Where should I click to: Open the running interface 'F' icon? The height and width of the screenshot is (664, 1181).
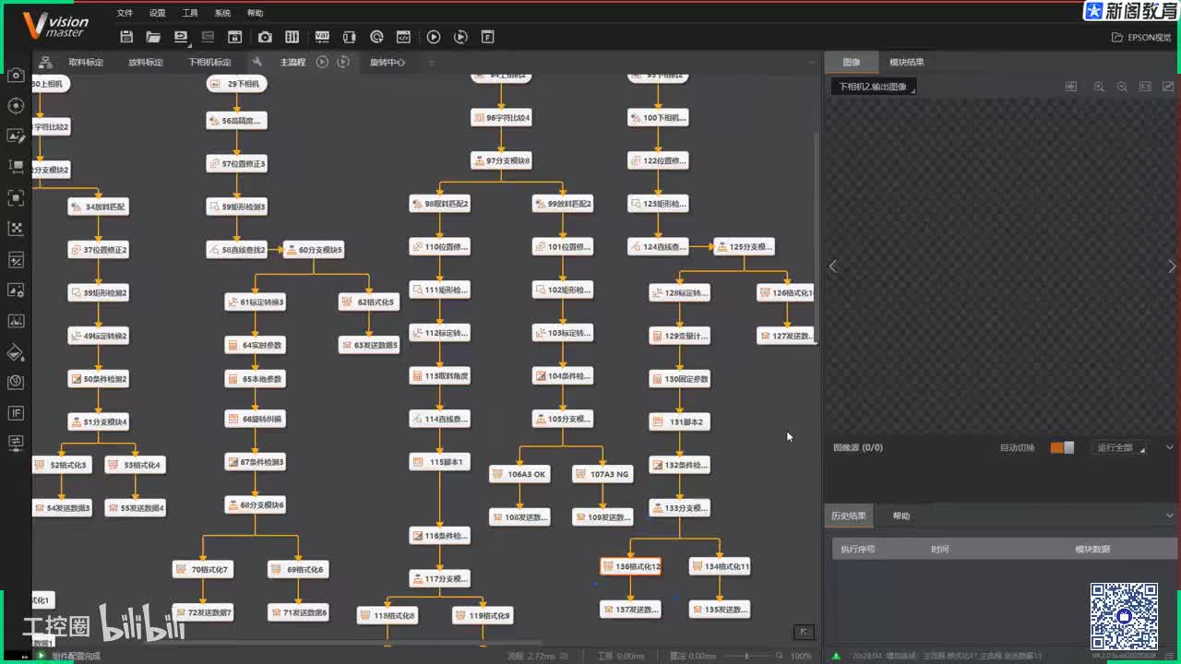[488, 37]
